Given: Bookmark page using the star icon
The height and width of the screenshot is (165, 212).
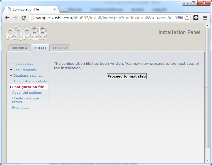Looking at the screenshot, I should click(x=187, y=18).
